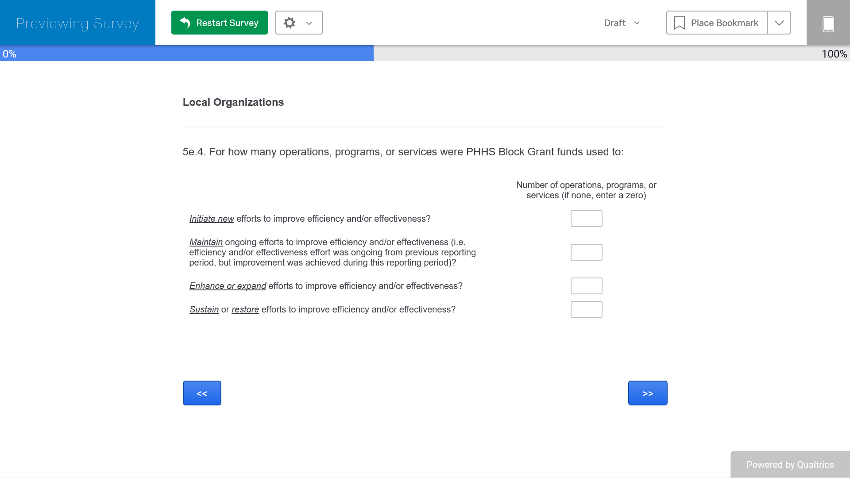Expand the settings gear dropdown arrow

309,23
